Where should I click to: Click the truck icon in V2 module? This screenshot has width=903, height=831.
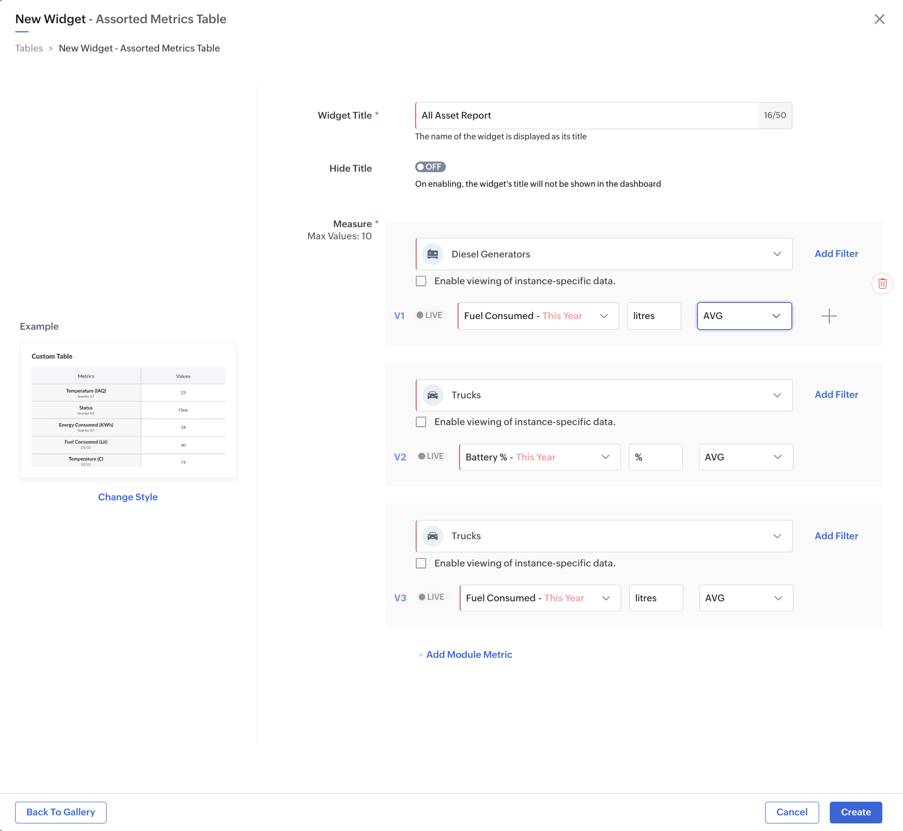pos(433,395)
